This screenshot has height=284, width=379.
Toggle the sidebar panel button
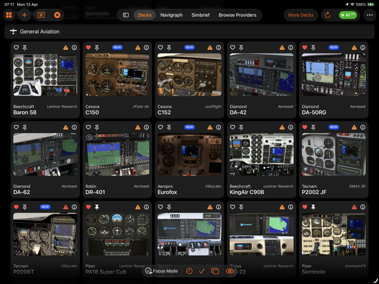tap(126, 15)
